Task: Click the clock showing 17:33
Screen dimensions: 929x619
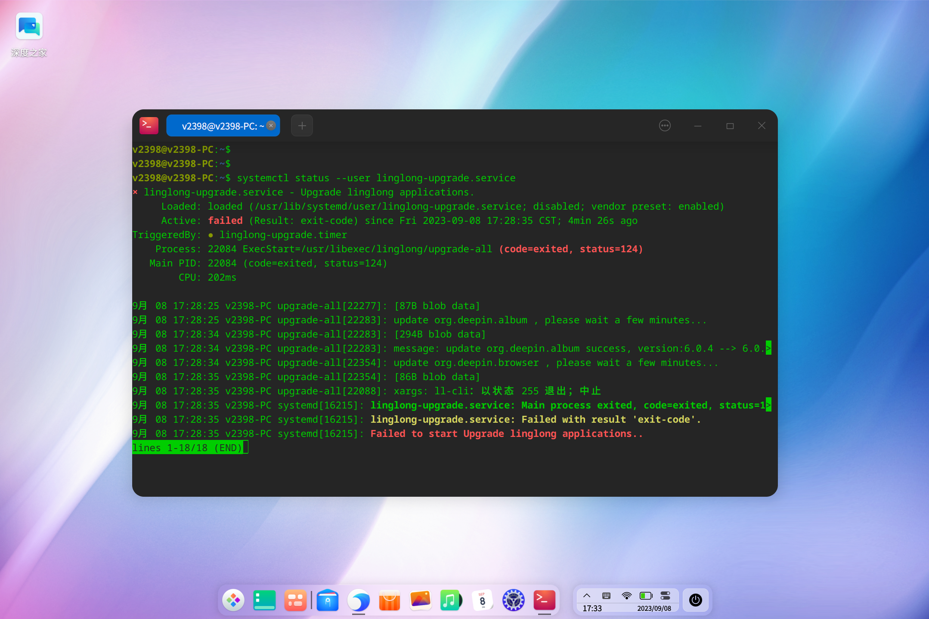Action: (592, 608)
